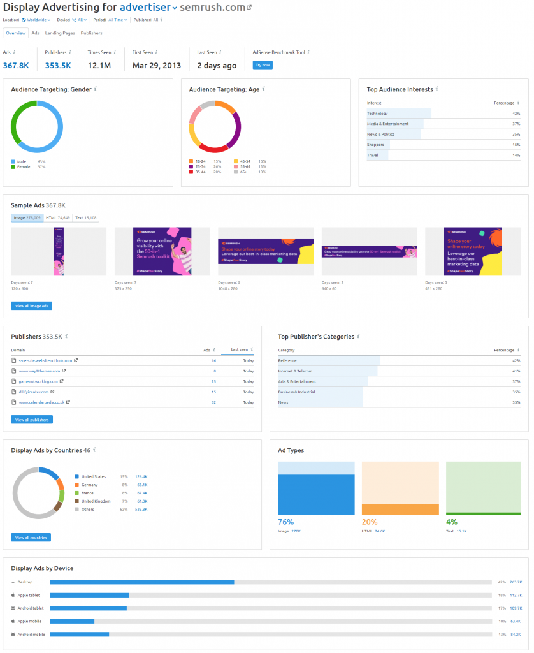
Task: Open the 74.6K HTML ad type link
Action: 380,531
